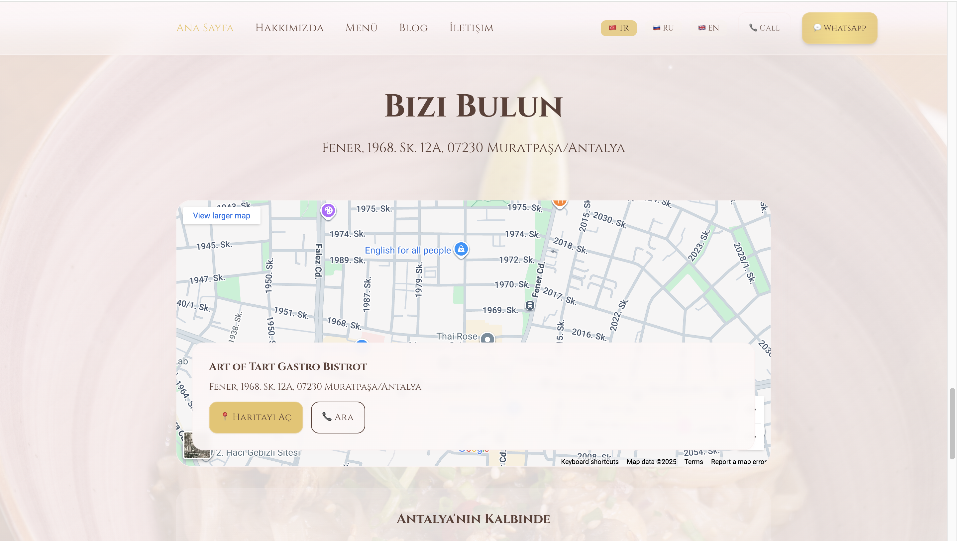
Task: Open the Hakkımızda page
Action: coord(289,28)
